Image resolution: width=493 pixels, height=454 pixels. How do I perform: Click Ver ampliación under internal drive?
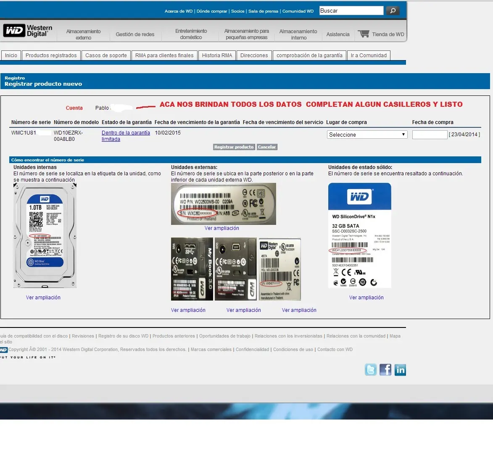(x=43, y=298)
